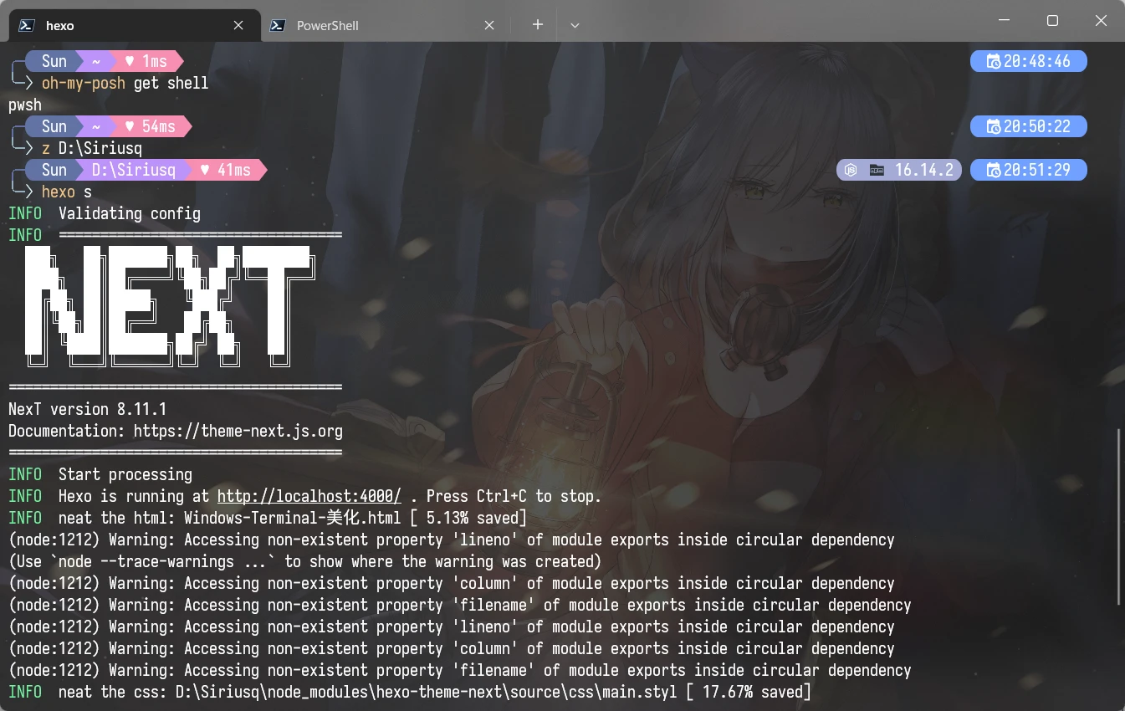This screenshot has height=711, width=1125.
Task: Open the http://localhost:4000/ link
Action: click(x=309, y=496)
